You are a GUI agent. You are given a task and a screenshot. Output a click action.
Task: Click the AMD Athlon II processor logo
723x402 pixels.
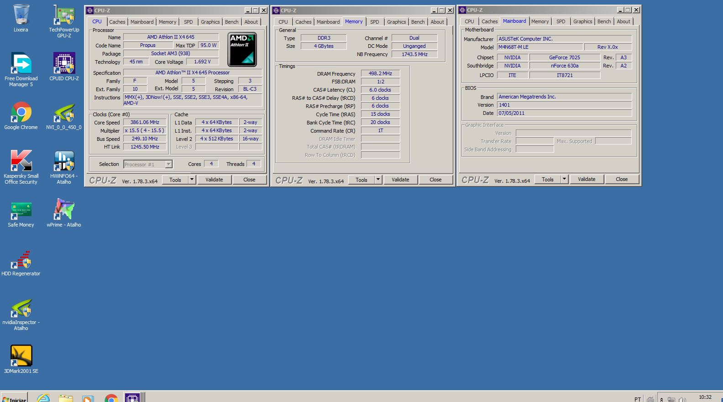click(x=242, y=49)
